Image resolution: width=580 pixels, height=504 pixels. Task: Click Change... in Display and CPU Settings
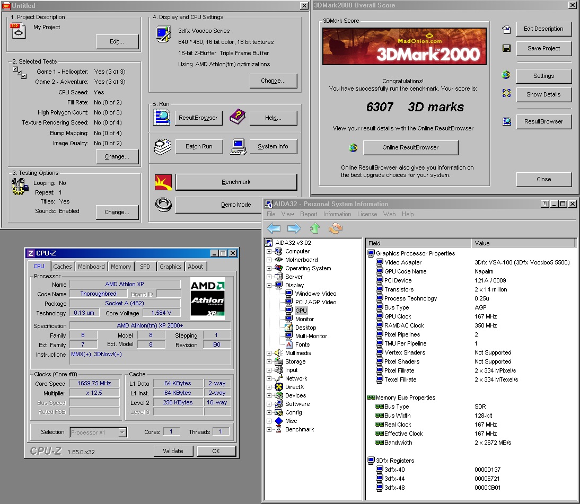click(274, 81)
